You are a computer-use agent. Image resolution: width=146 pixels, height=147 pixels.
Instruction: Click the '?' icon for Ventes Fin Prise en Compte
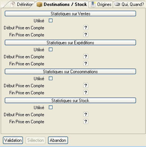[86, 35]
